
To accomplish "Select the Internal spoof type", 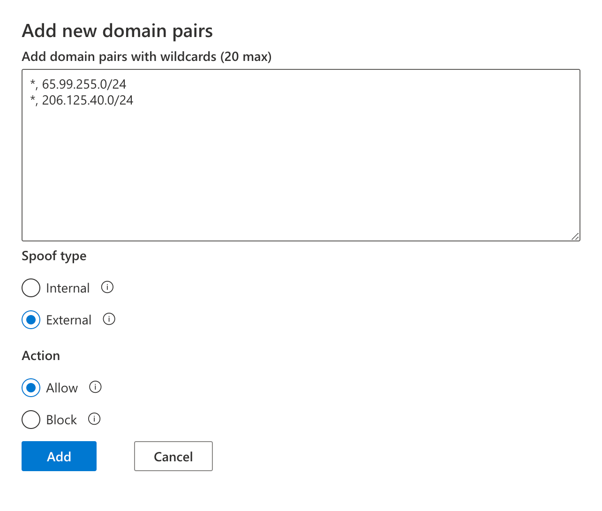I will pyautogui.click(x=30, y=288).
